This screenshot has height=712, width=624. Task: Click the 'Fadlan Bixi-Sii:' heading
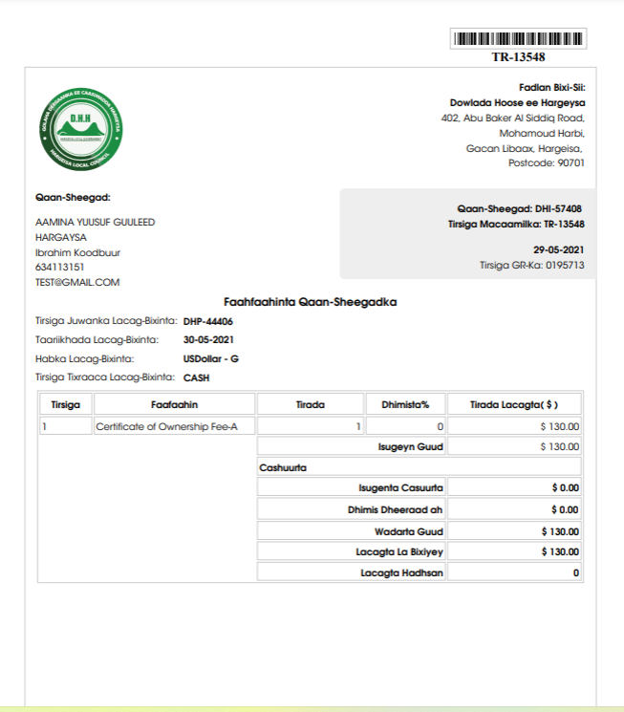coord(551,87)
